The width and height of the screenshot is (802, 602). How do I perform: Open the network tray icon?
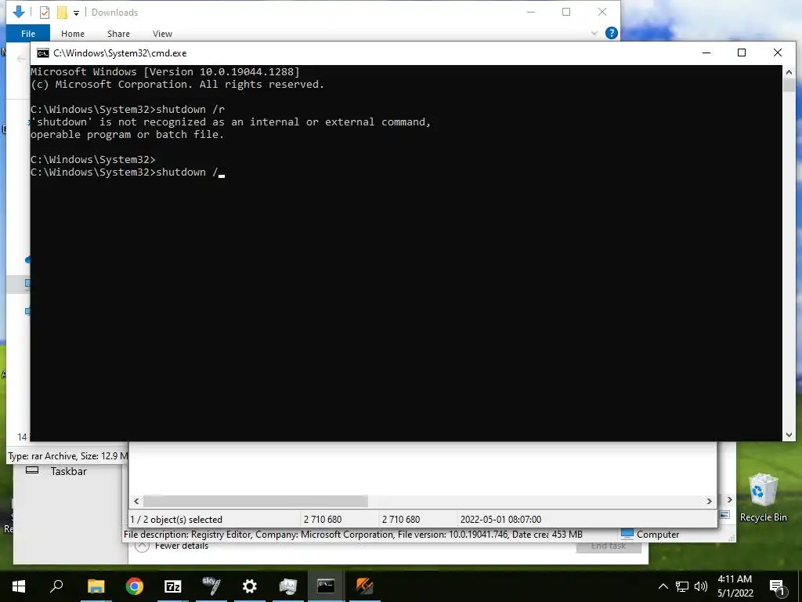(682, 586)
